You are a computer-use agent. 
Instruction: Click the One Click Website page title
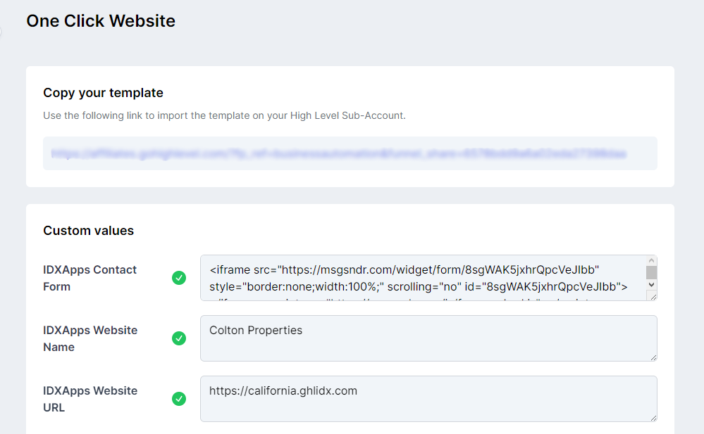[x=101, y=21]
